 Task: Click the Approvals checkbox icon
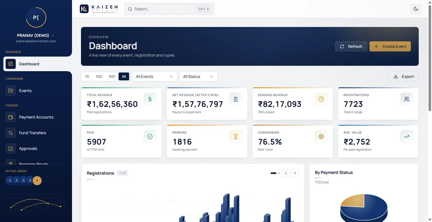click(11, 148)
